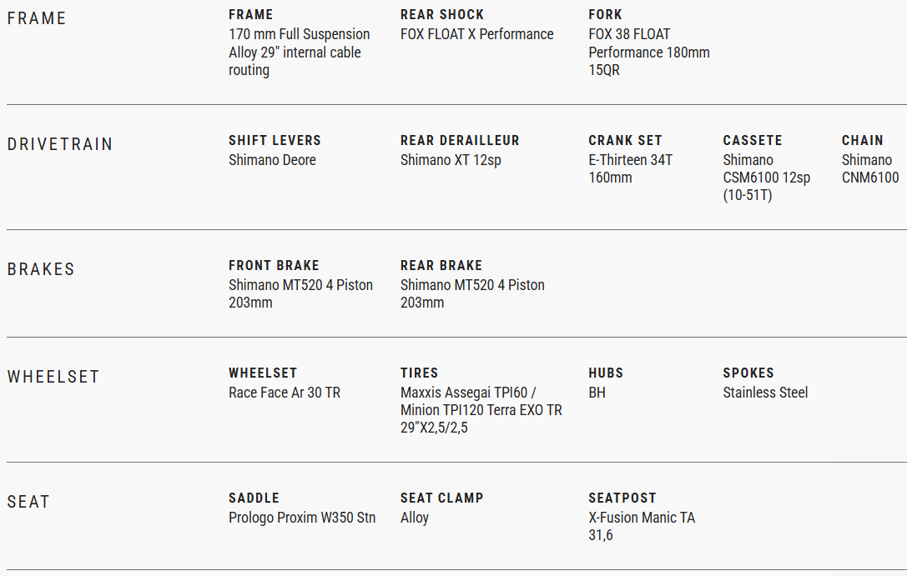
Task: Click the Shimano Deore value
Action: click(272, 160)
